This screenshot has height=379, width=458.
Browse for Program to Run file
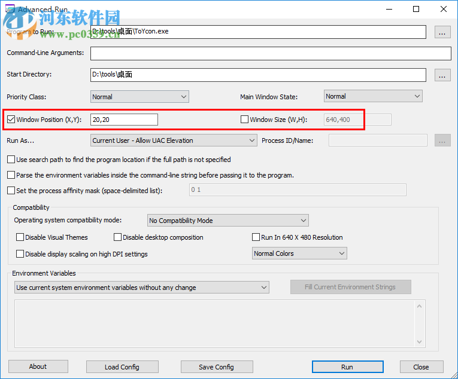(442, 32)
